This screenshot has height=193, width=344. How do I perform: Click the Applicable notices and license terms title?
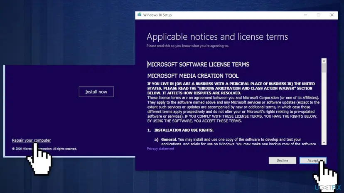pos(217,36)
